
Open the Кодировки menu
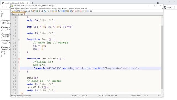[33, 9]
